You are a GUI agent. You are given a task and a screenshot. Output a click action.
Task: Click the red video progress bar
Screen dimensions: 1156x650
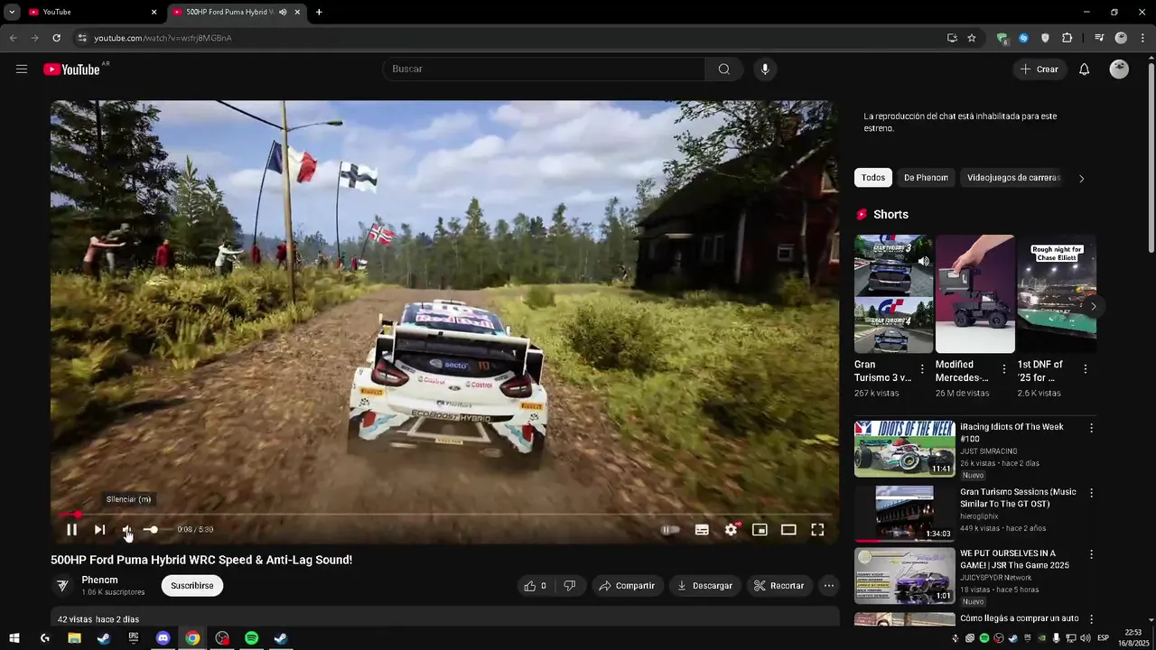point(444,515)
